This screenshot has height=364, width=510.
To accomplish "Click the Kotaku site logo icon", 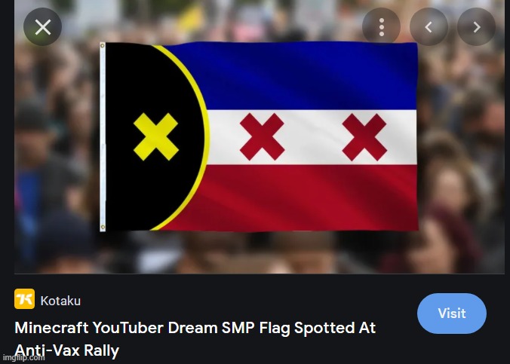I will [24, 298].
